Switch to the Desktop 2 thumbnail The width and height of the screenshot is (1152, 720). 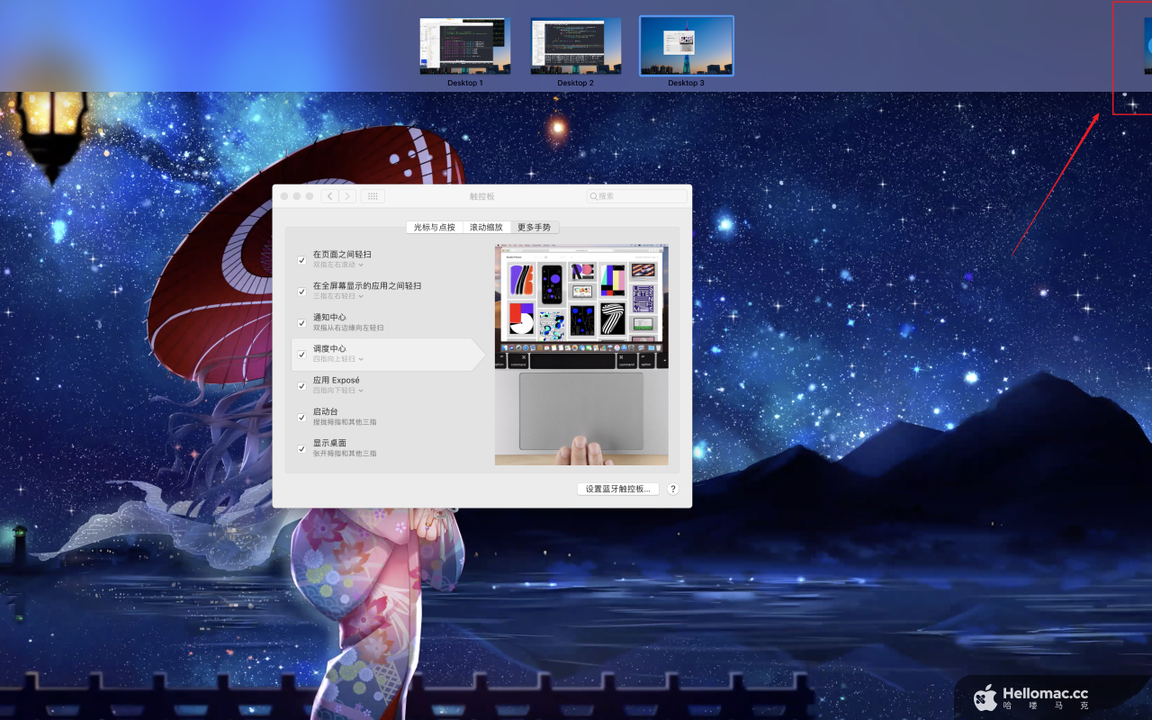point(575,46)
